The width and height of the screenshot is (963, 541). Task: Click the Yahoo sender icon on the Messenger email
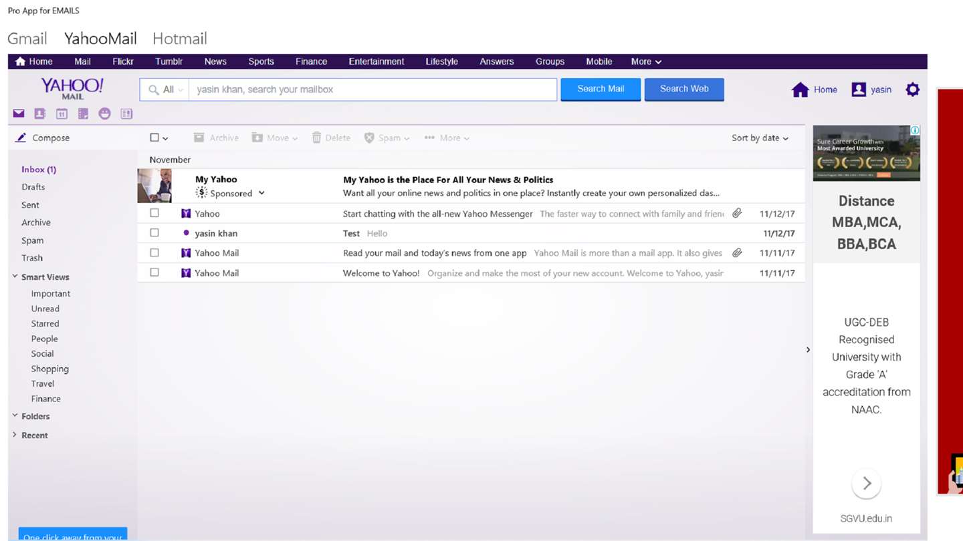pos(186,214)
